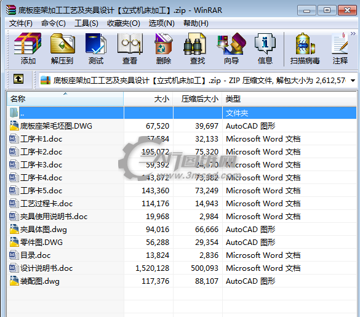Click the Word icon of 设计说明书.doc

tap(14, 268)
